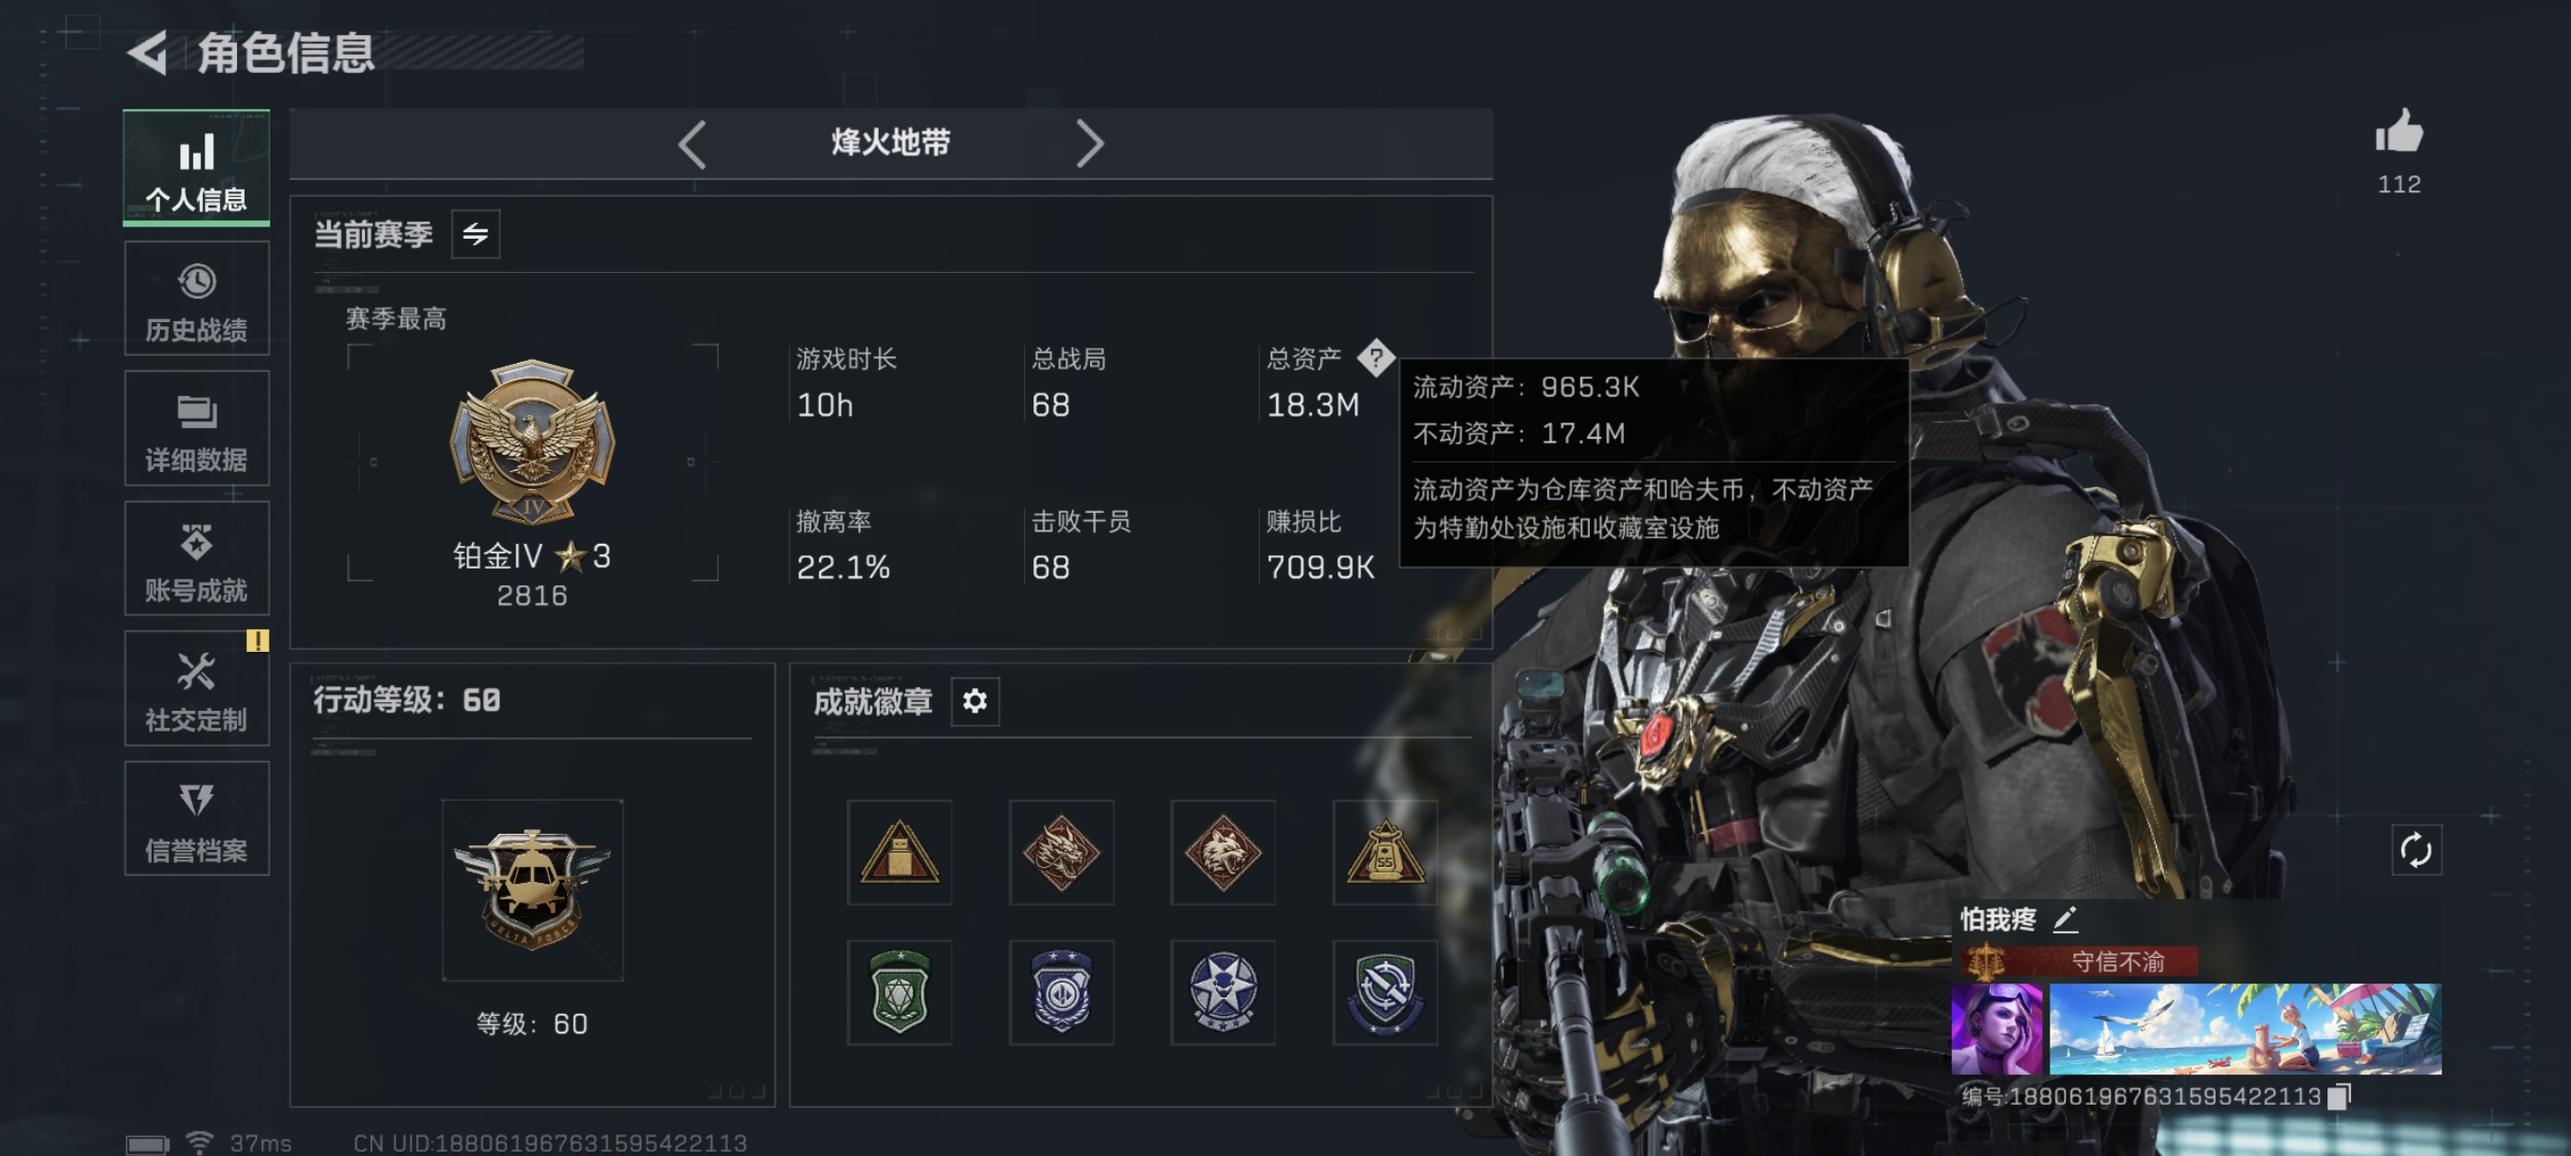Click the 总资产 question mark help icon
2571x1156 pixels.
coord(1376,357)
